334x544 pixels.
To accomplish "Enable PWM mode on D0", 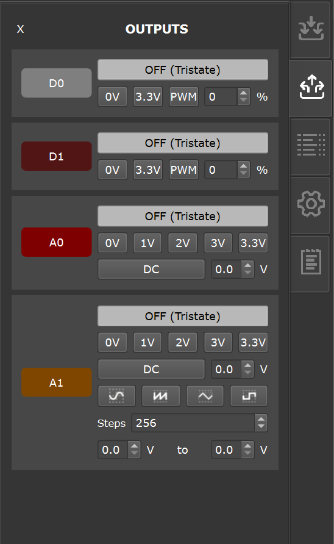I will click(x=183, y=96).
